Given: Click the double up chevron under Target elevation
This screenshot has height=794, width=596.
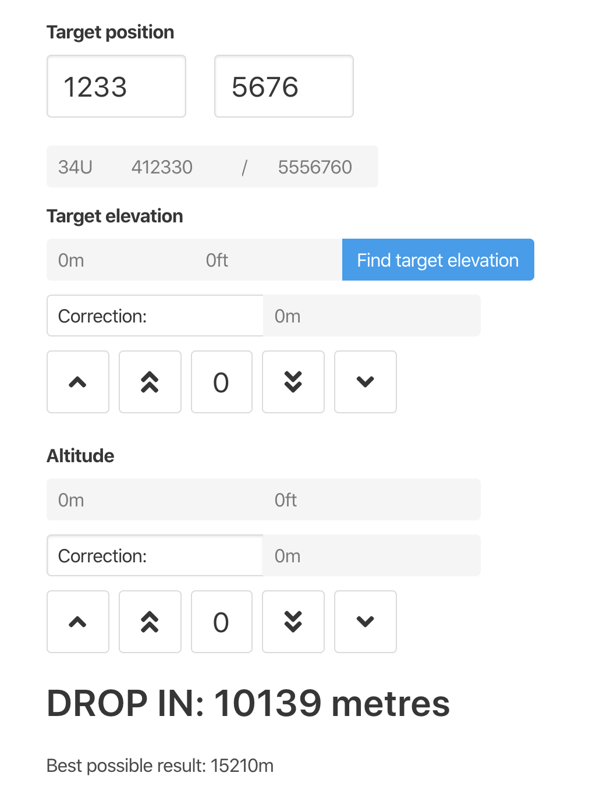Looking at the screenshot, I should pyautogui.click(x=150, y=382).
